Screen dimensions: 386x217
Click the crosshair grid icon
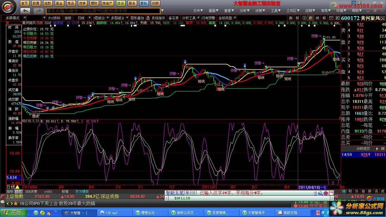(304, 18)
